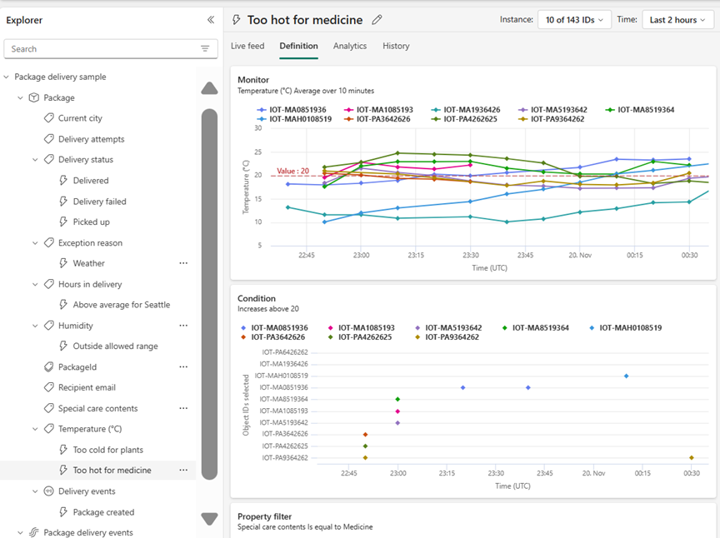Screen dimensions: 720x538
Task: Toggle IOT-MA8519364 series in Monitor legend
Action: (x=640, y=110)
